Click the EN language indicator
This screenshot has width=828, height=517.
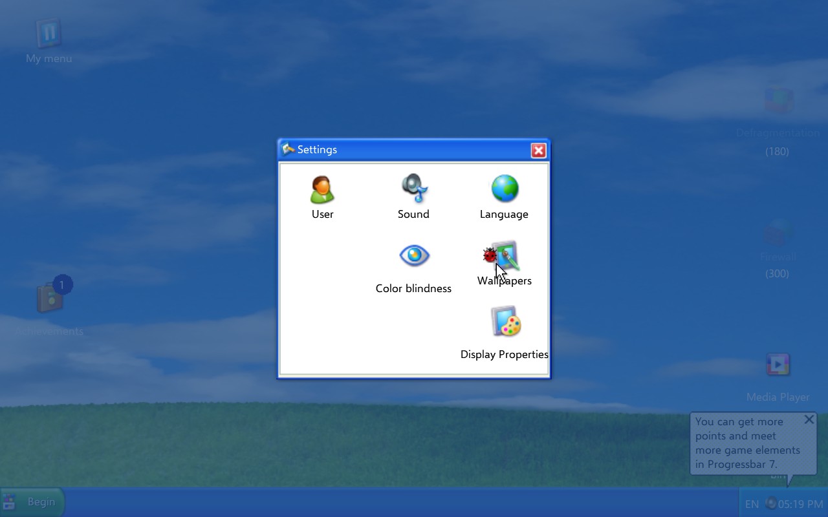752,504
